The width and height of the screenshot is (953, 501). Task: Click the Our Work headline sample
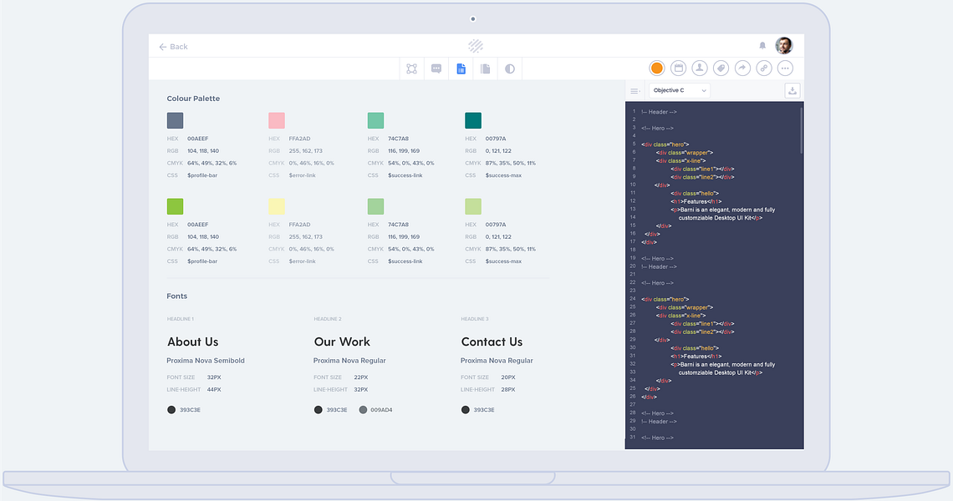342,342
